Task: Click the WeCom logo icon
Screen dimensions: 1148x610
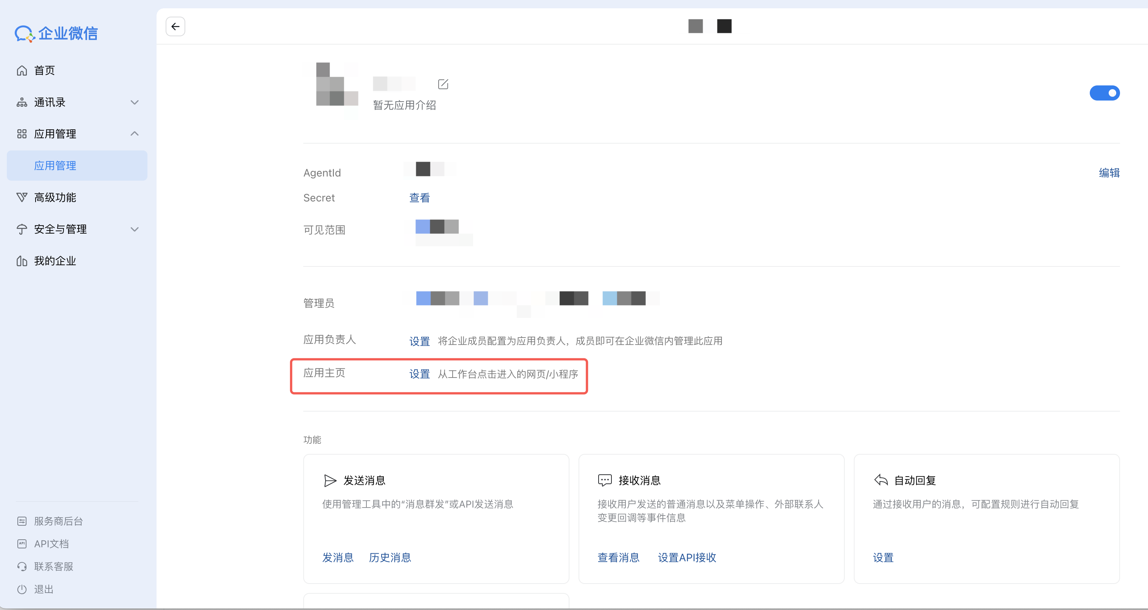Action: [24, 33]
